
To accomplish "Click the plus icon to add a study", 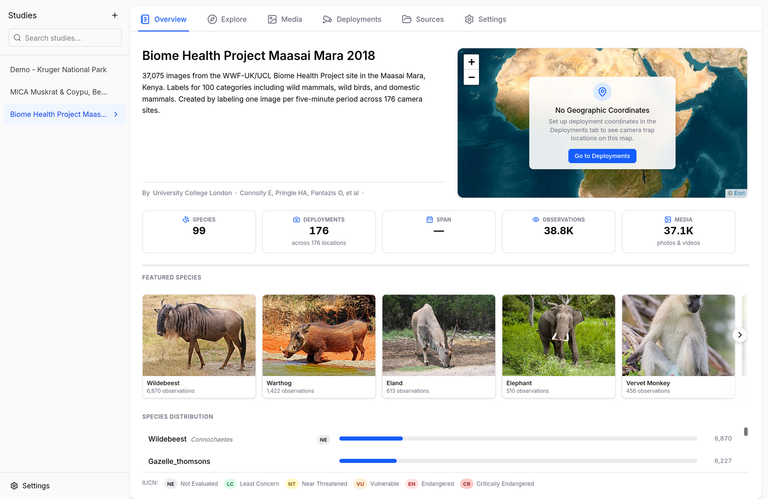I will (115, 15).
